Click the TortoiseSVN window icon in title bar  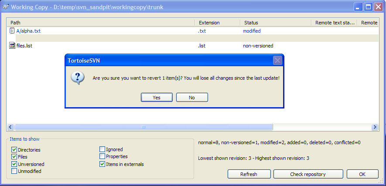tap(5, 7)
